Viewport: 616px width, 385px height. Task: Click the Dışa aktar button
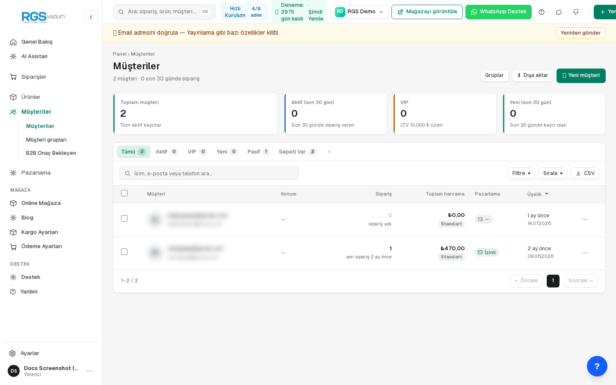[533, 76]
